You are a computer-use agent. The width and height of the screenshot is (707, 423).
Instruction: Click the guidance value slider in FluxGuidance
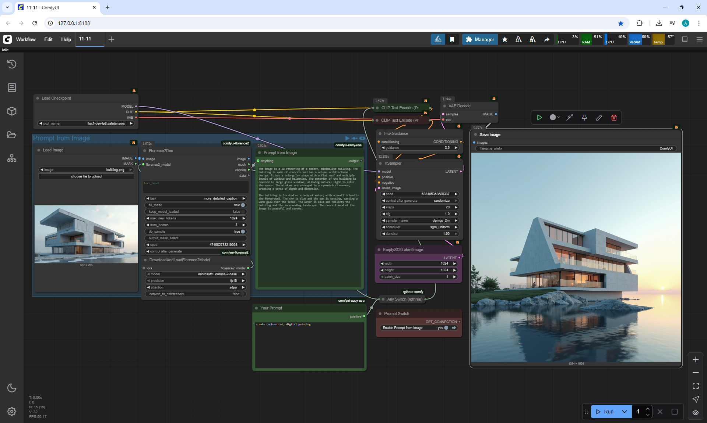(419, 148)
